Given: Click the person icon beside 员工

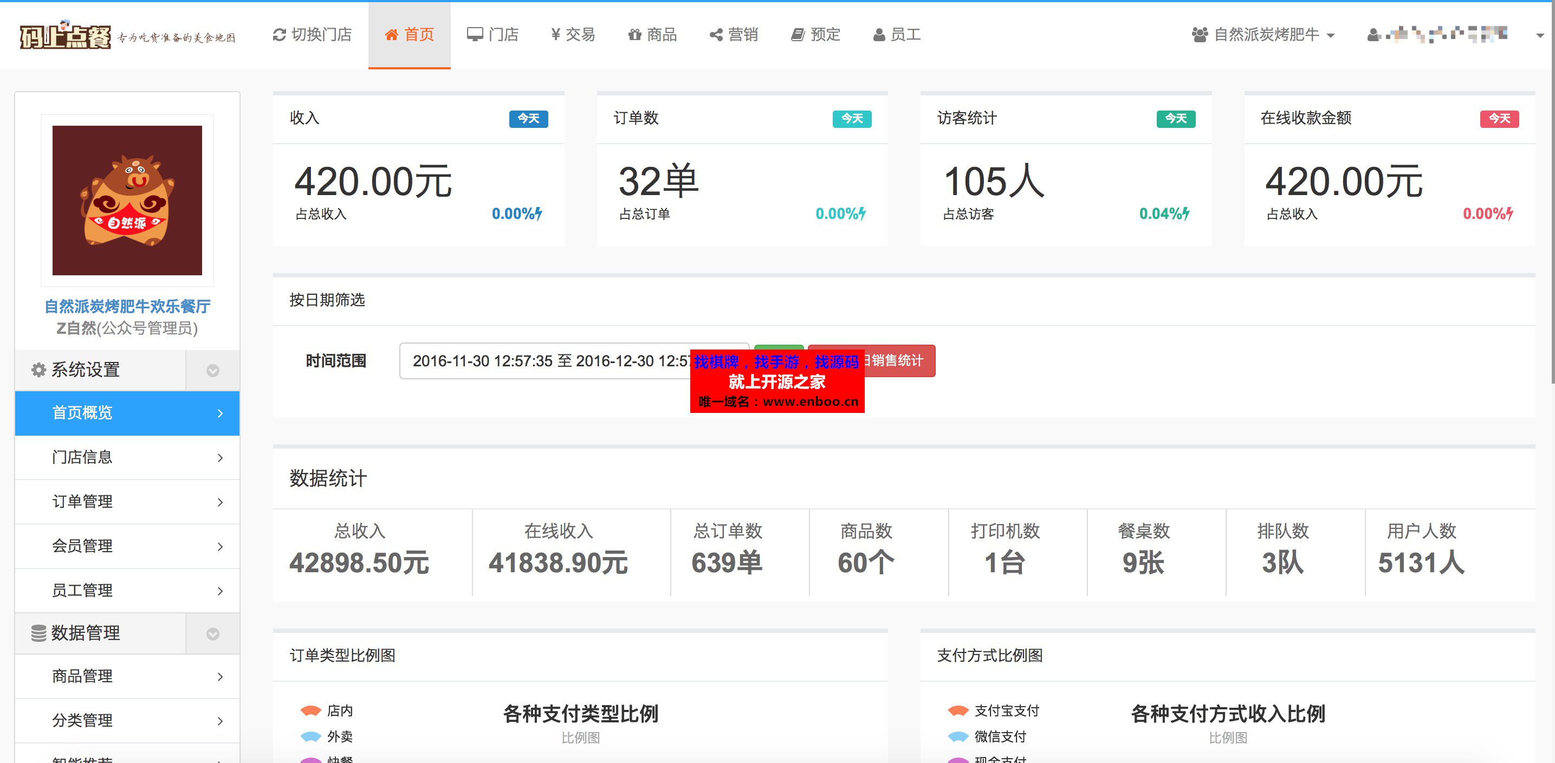Looking at the screenshot, I should pyautogui.click(x=879, y=35).
